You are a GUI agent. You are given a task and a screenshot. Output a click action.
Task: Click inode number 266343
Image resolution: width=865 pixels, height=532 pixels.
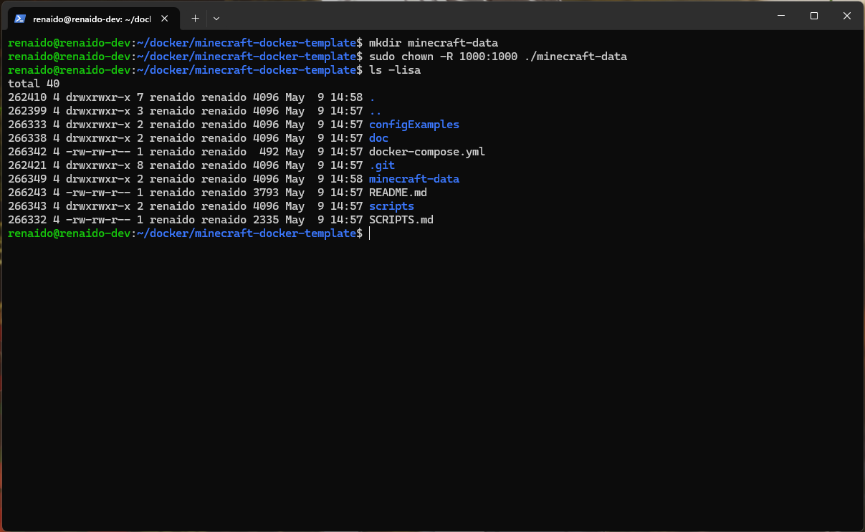tap(27, 206)
